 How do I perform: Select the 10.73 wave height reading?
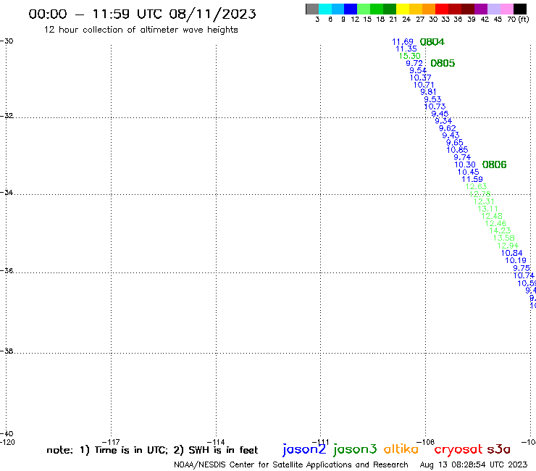click(x=435, y=107)
